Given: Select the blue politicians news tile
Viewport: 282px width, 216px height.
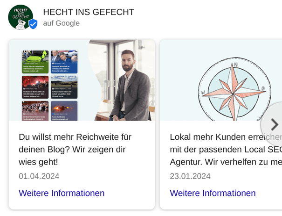Looking at the screenshot, I should [x=64, y=62].
